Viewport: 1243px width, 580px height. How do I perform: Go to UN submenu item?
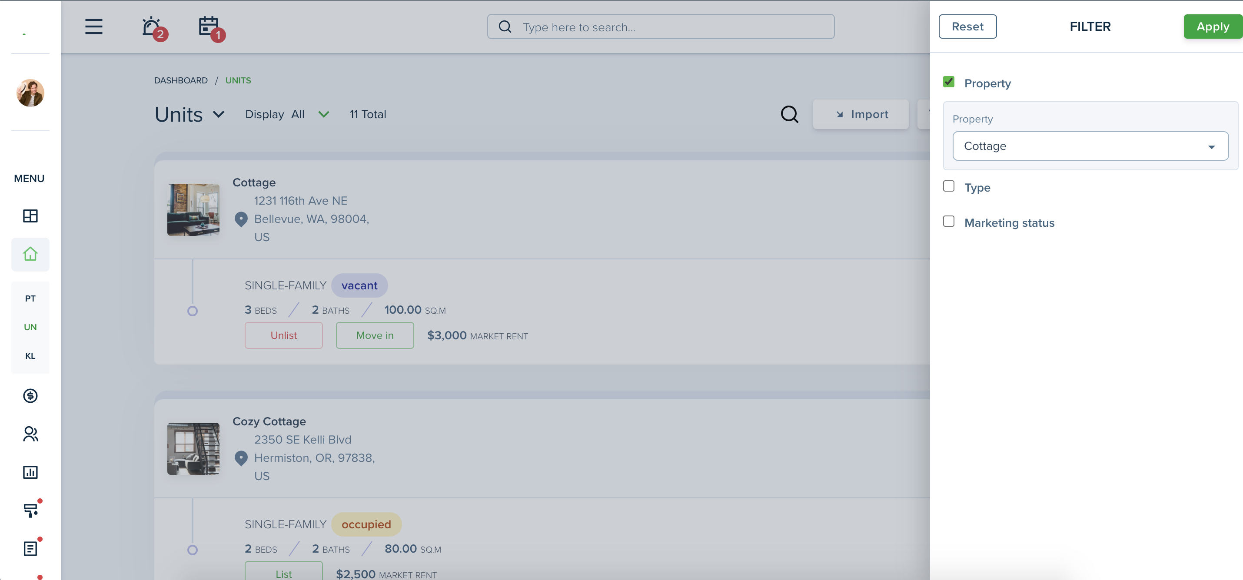30,327
